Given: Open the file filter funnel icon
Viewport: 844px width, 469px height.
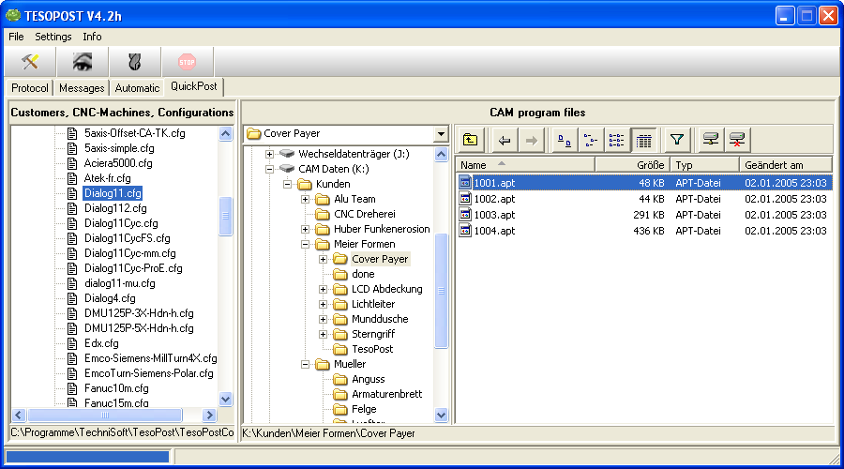Looking at the screenshot, I should point(676,140).
